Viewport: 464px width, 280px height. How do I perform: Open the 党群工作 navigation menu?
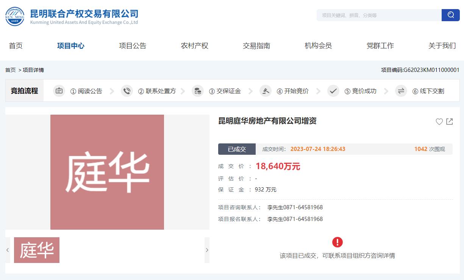point(380,46)
